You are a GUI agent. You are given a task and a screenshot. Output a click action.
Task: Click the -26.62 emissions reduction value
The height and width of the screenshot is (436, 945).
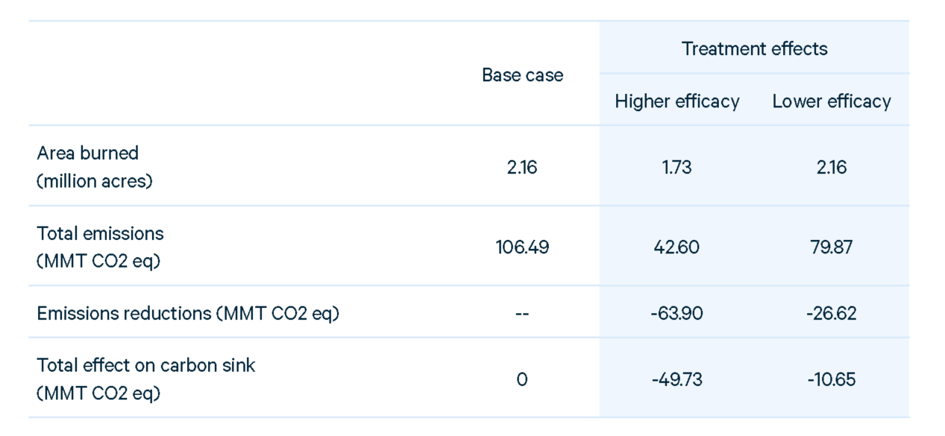click(x=832, y=314)
